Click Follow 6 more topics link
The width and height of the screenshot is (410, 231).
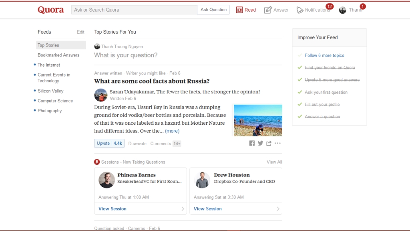[x=324, y=55]
